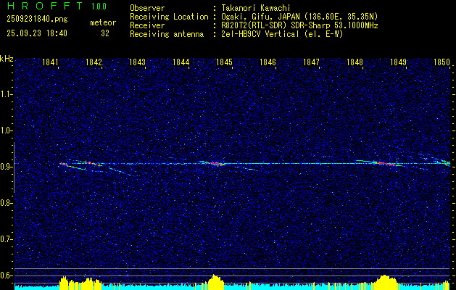Click the 1850 time marker
This screenshot has height=290, width=456.
pyautogui.click(x=442, y=63)
